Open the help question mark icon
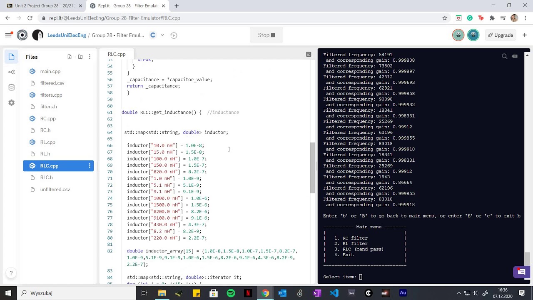The height and width of the screenshot is (300, 533). [x=11, y=273]
